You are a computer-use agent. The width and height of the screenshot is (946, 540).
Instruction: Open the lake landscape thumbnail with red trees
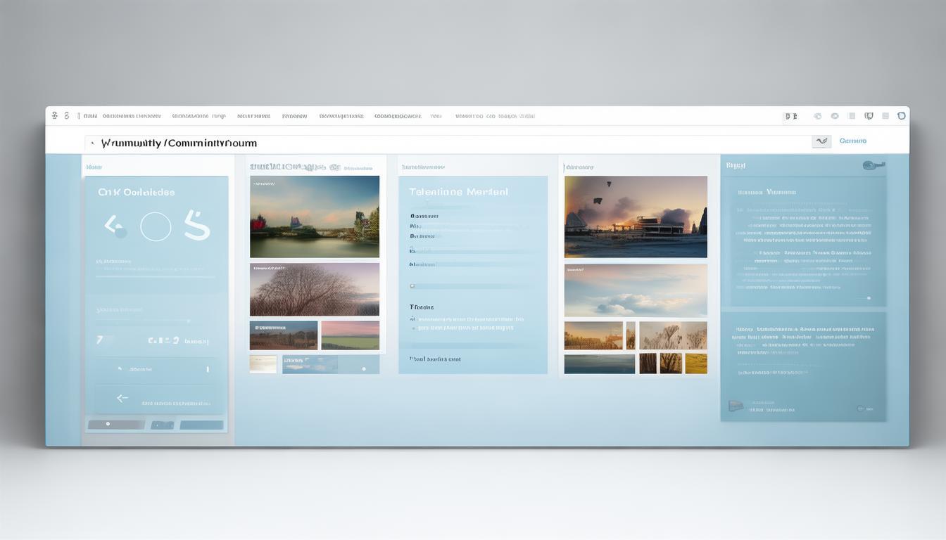click(x=314, y=217)
